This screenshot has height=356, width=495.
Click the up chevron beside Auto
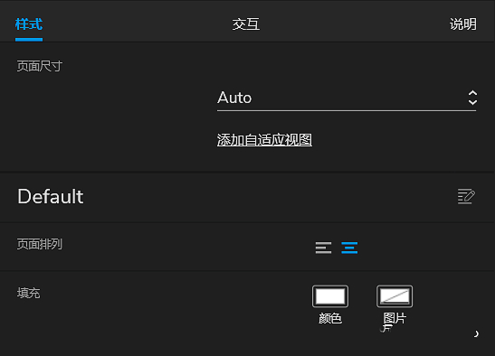pyautogui.click(x=472, y=93)
